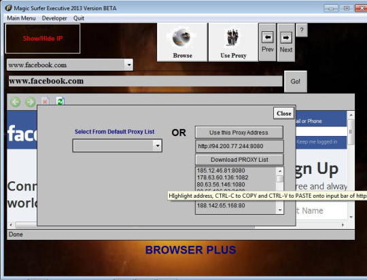
Task: Stop page loading with red X icon
Action: (x=45, y=101)
